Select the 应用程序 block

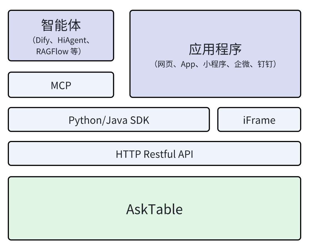click(x=215, y=53)
